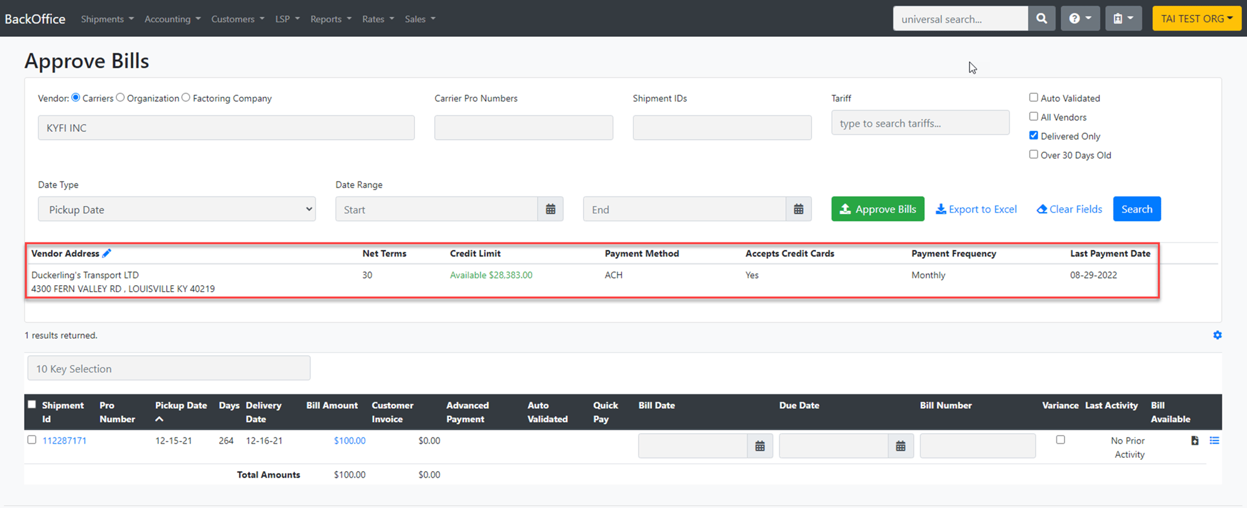
Task: Open shipment 112287171 link
Action: pos(64,441)
